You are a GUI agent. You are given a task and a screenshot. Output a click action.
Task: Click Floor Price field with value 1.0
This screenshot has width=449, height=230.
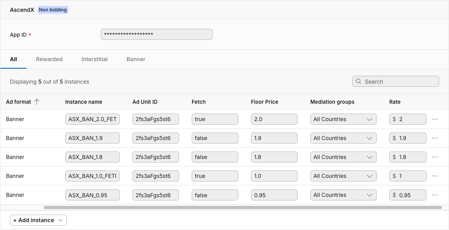[274, 176]
